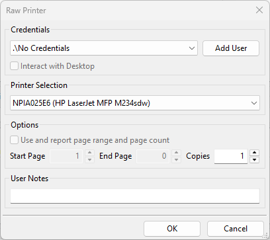Click the Start Page number field
Viewport: 270px width, 240px height.
[x=66, y=156]
